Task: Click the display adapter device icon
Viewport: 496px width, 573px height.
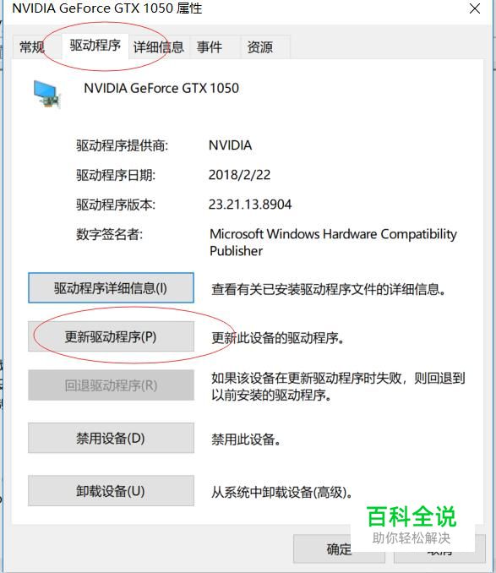Action: tap(46, 94)
